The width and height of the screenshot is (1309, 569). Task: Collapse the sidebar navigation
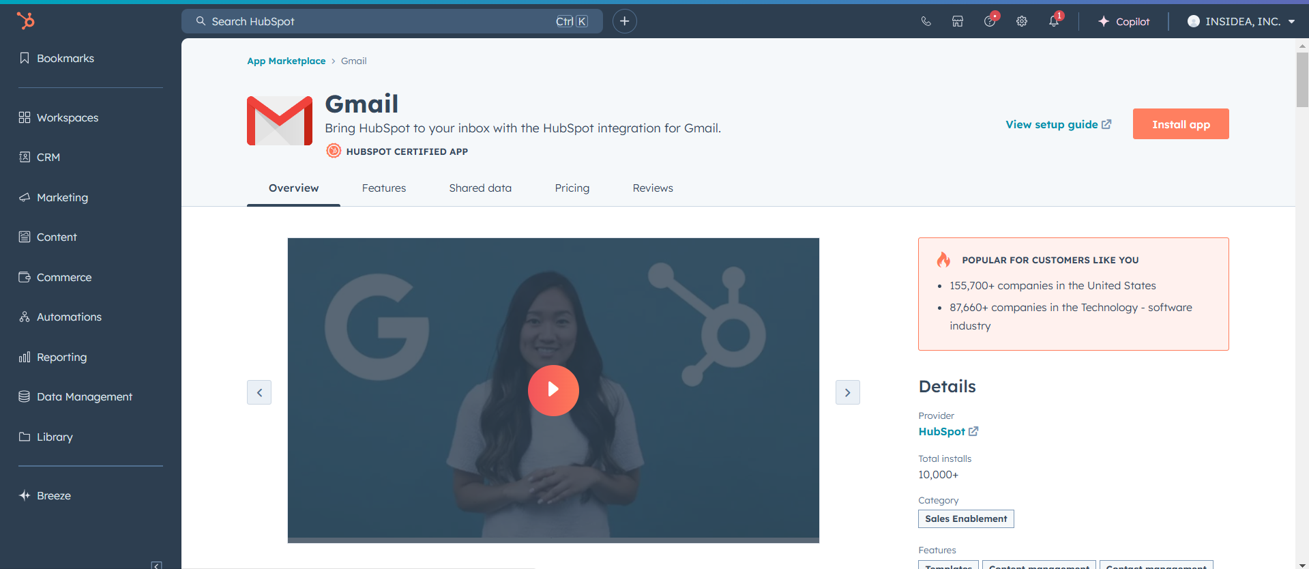coord(157,565)
